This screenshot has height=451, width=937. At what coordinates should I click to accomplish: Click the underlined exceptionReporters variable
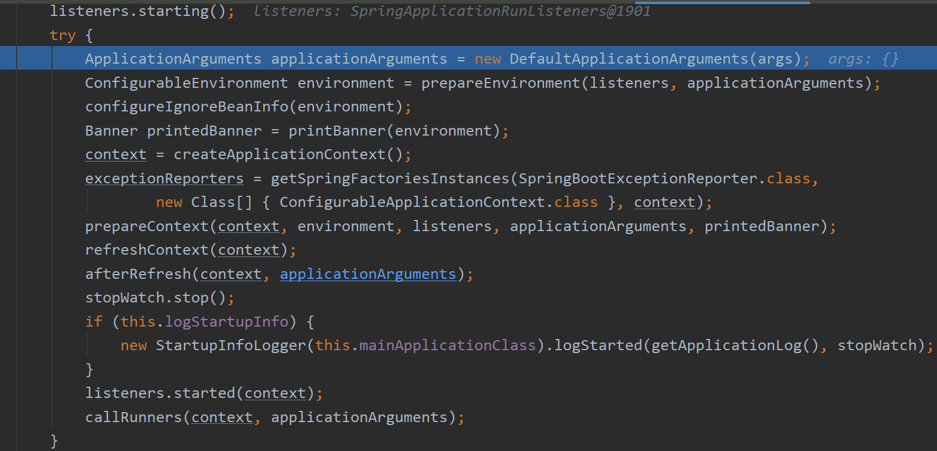point(165,179)
